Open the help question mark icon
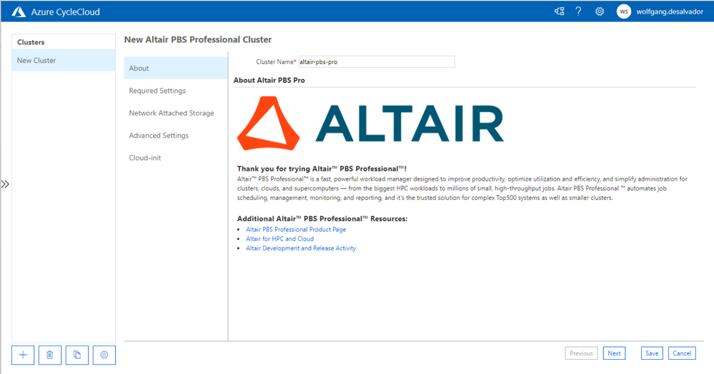Viewport: 714px width, 374px height. click(x=578, y=11)
